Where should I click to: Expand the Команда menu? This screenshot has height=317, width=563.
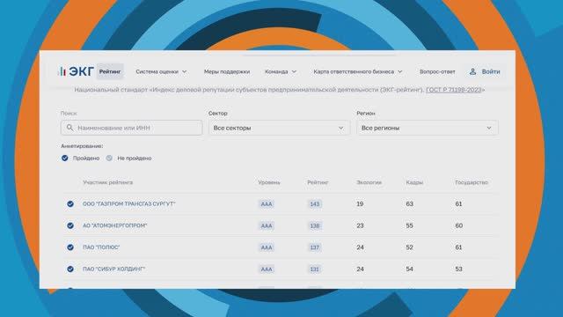pos(281,71)
